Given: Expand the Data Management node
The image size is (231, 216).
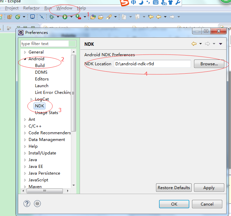Looking at the screenshot, I should coord(25,140).
